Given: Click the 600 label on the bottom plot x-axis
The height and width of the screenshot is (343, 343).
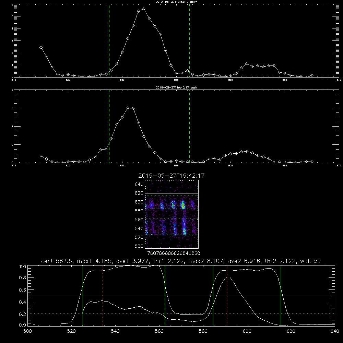Looking at the screenshot, I should [247, 331].
